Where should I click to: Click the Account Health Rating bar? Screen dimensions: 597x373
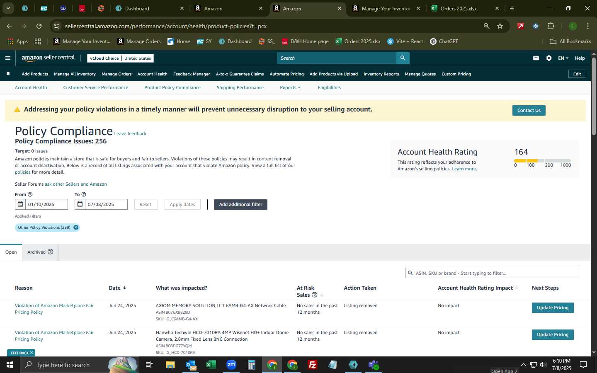coord(542,161)
